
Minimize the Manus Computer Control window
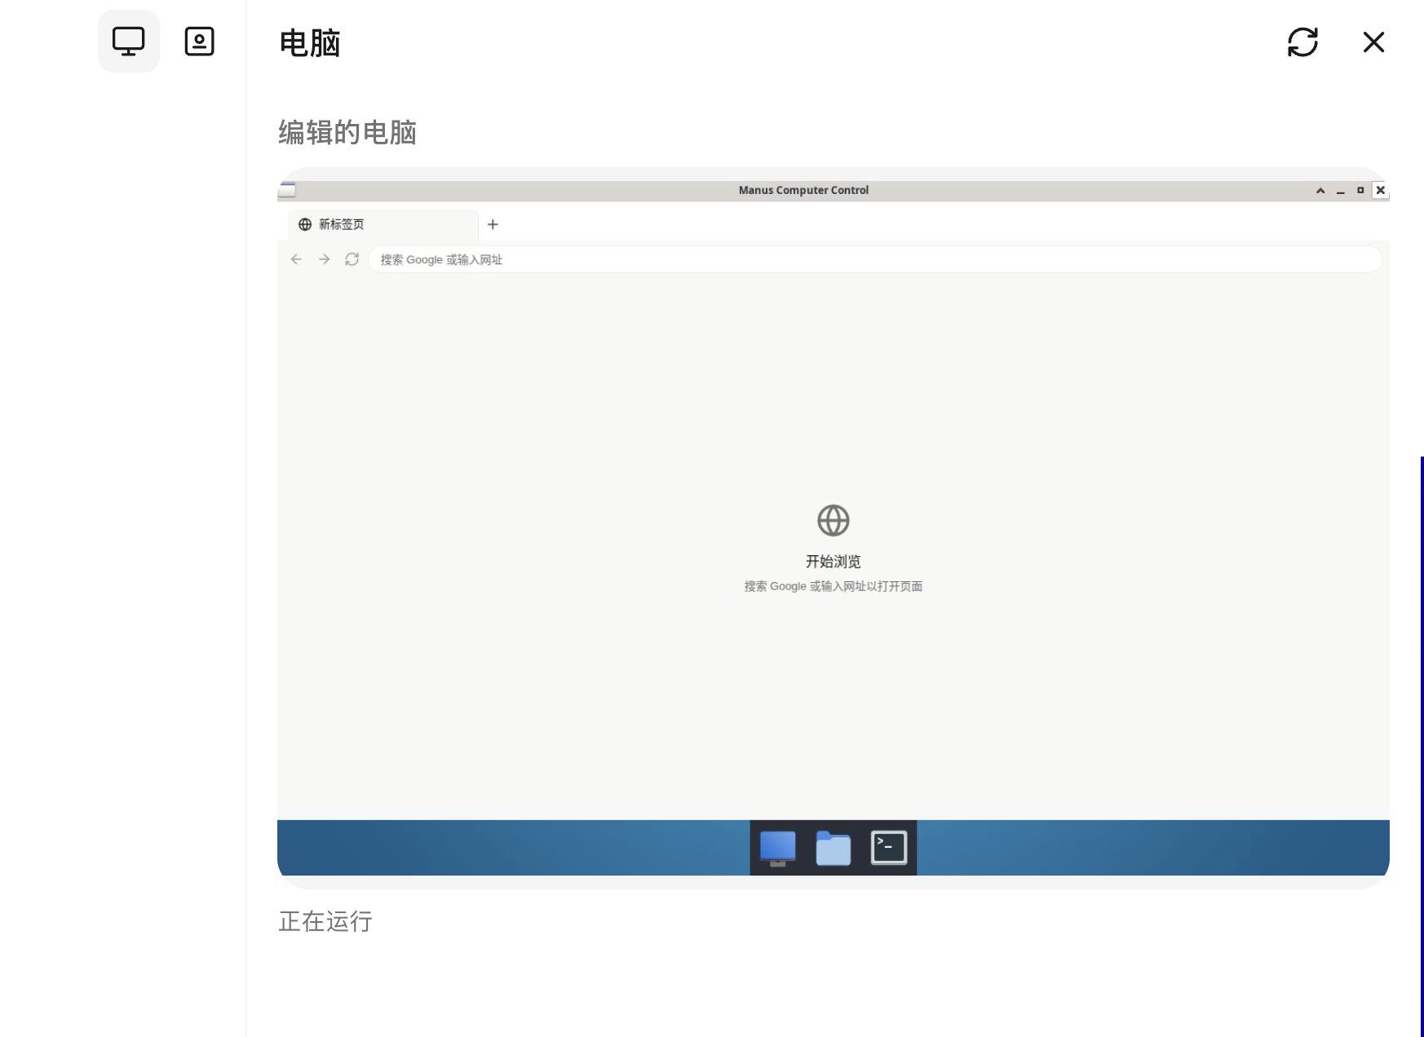pos(1340,191)
